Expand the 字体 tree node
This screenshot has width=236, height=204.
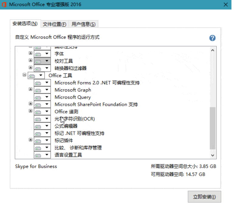pos(31,53)
